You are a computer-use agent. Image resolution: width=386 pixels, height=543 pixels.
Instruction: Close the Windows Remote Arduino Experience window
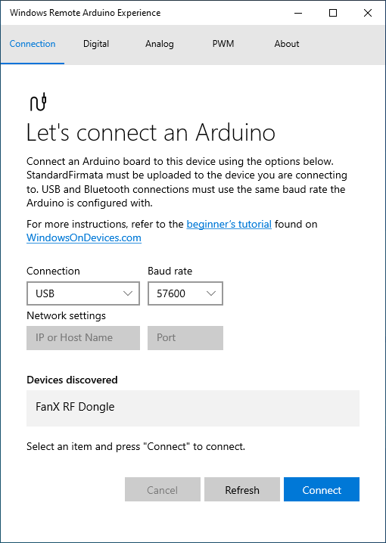[368, 13]
